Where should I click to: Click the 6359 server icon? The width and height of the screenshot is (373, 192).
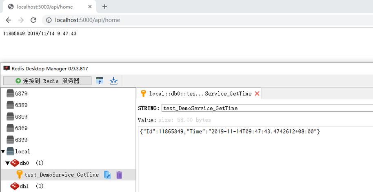click(x=10, y=117)
